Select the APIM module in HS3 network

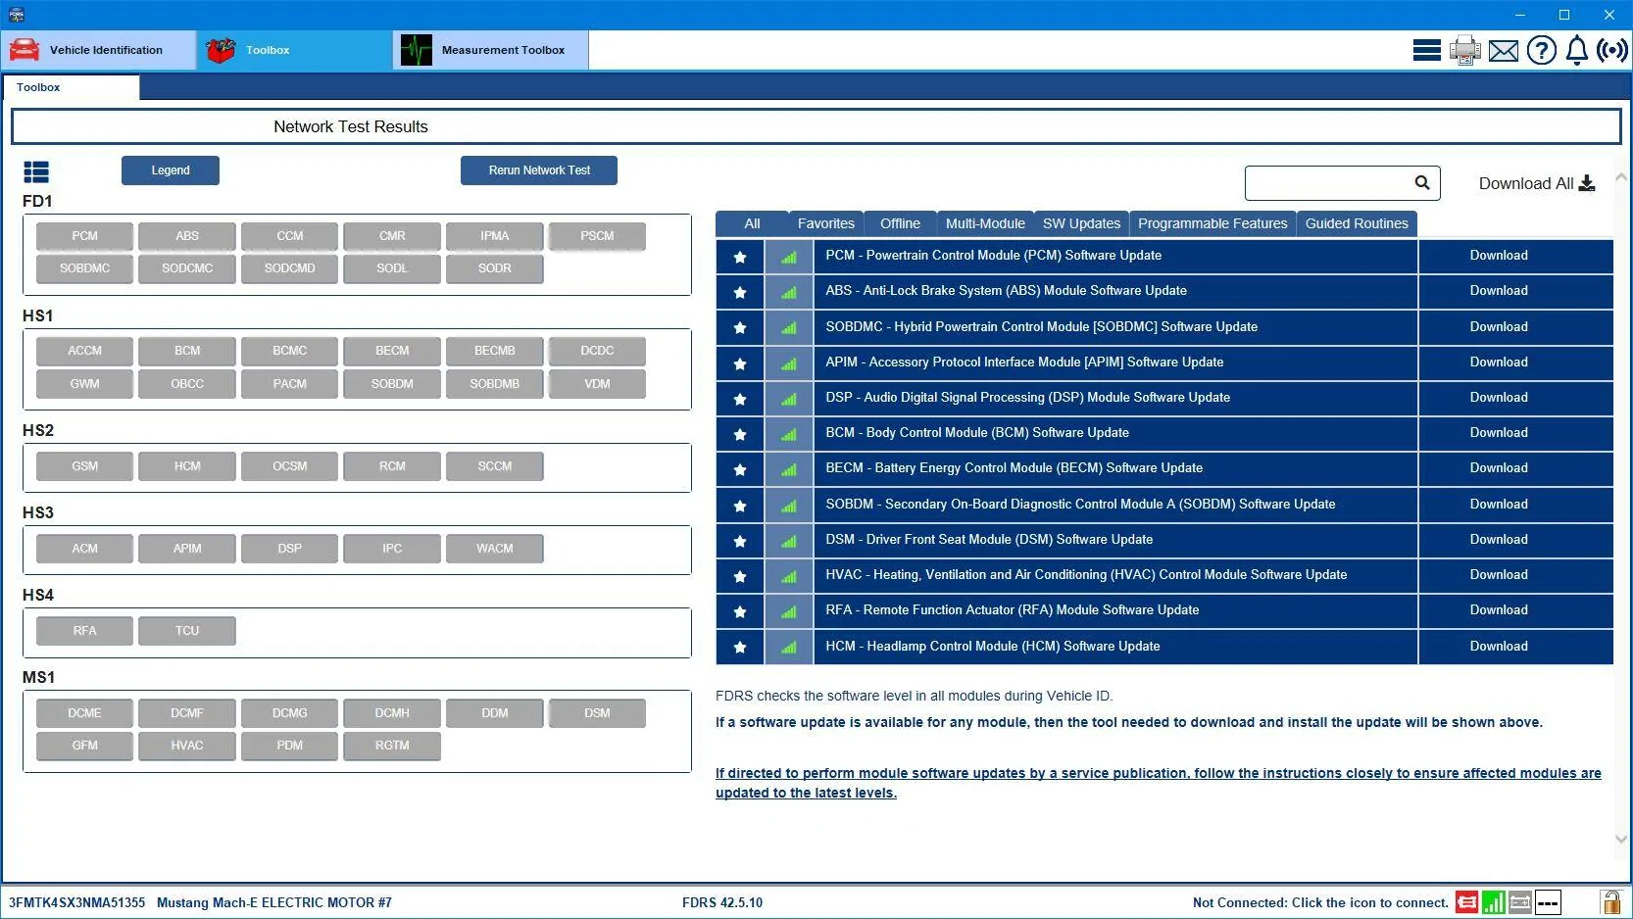pos(187,549)
